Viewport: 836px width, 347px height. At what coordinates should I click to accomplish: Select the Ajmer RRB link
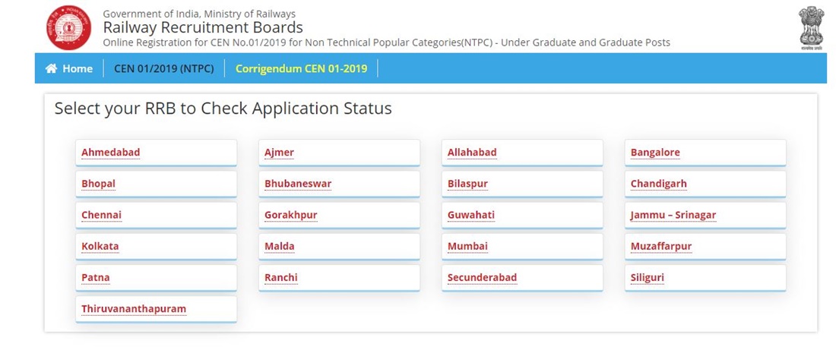[279, 153]
